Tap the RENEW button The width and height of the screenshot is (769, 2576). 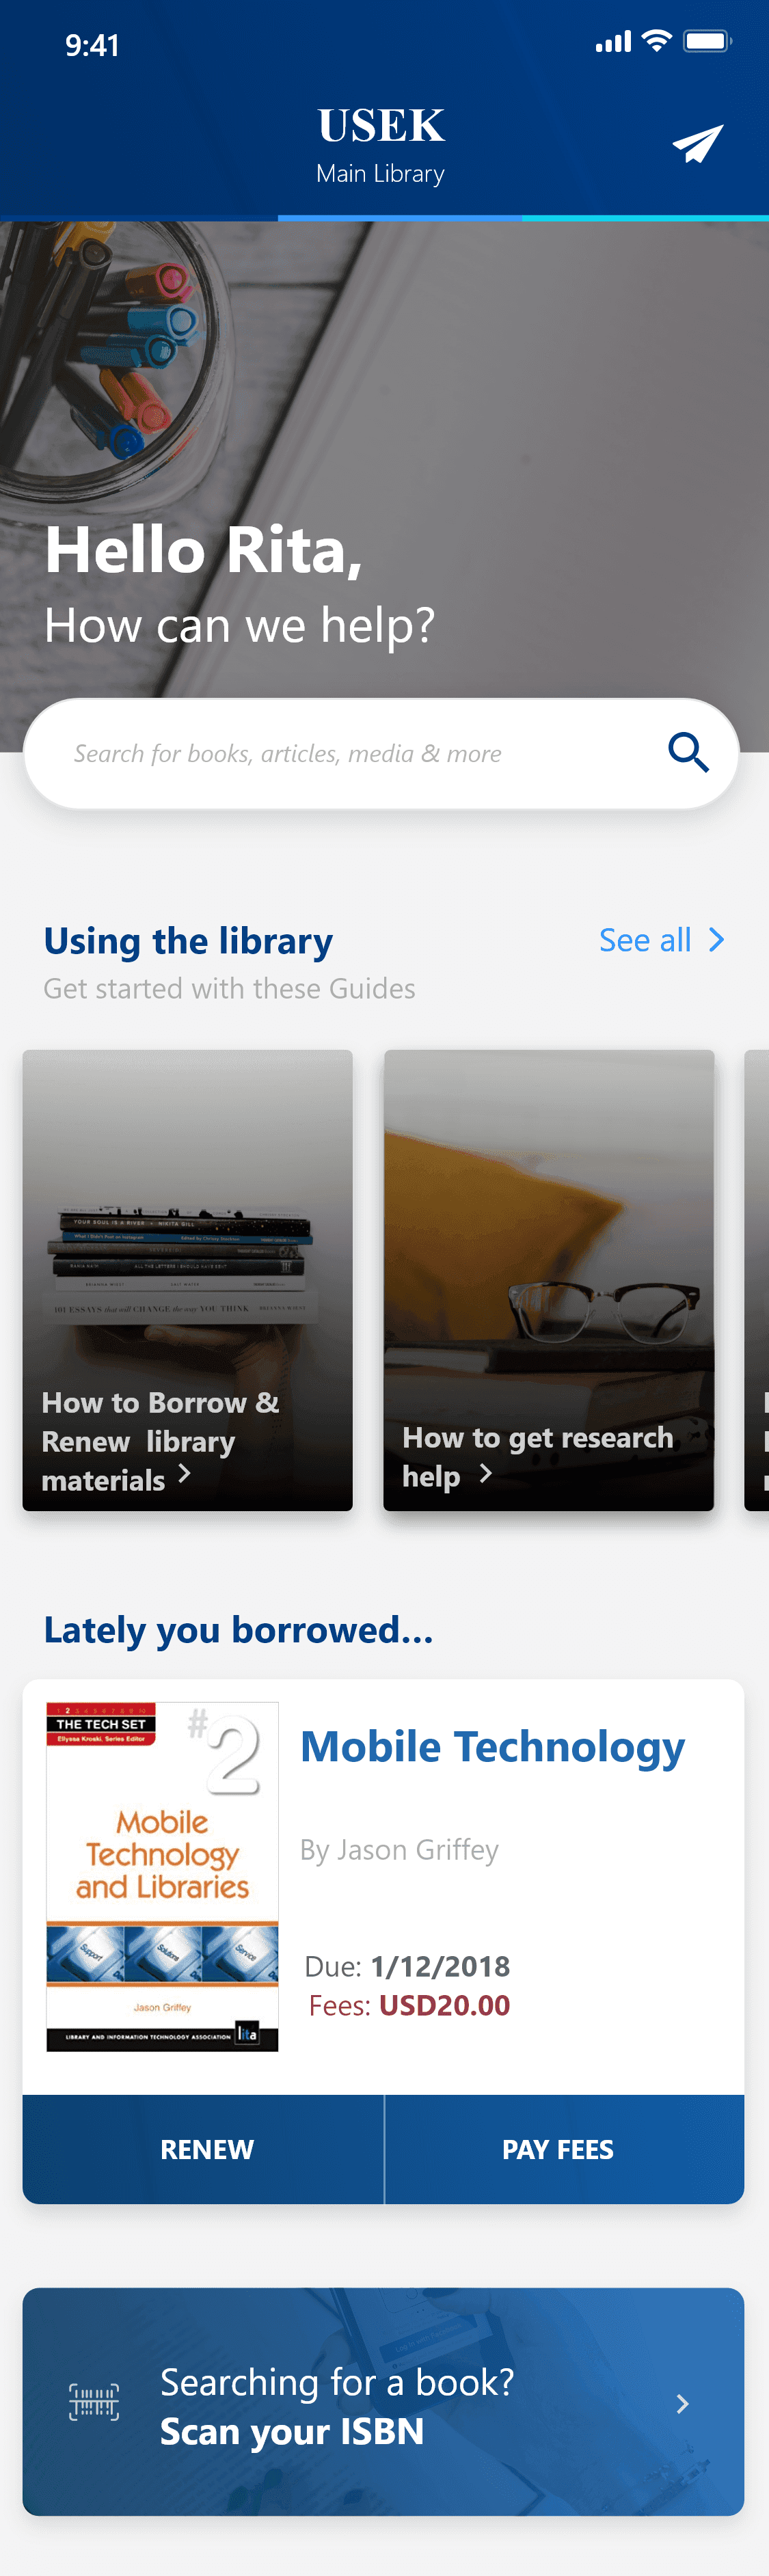click(x=205, y=2149)
